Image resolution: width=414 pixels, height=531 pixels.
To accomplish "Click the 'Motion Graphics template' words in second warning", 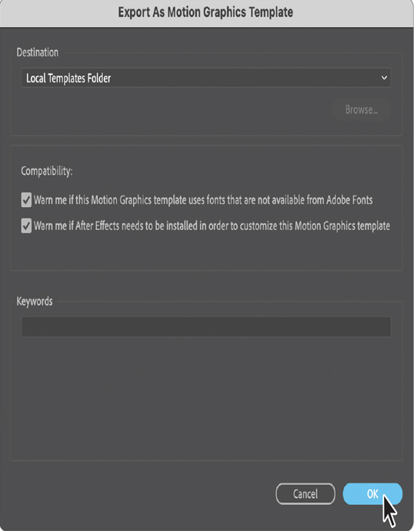I will point(342,226).
